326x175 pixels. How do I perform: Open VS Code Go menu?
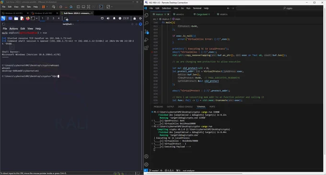[182, 8]
